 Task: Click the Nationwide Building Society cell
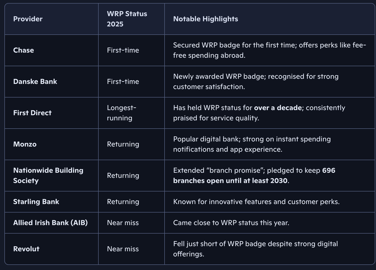click(x=48, y=176)
